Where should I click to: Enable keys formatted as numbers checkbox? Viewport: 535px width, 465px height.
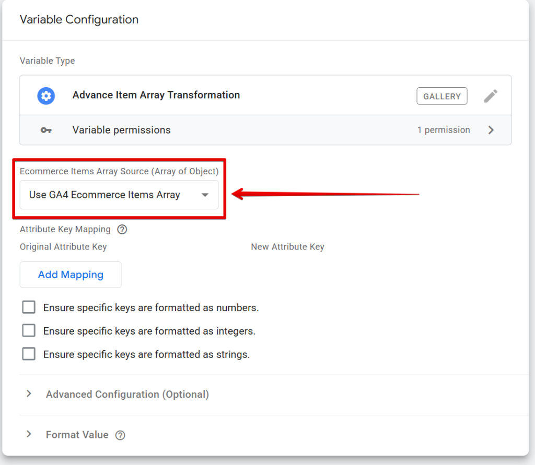click(x=29, y=307)
